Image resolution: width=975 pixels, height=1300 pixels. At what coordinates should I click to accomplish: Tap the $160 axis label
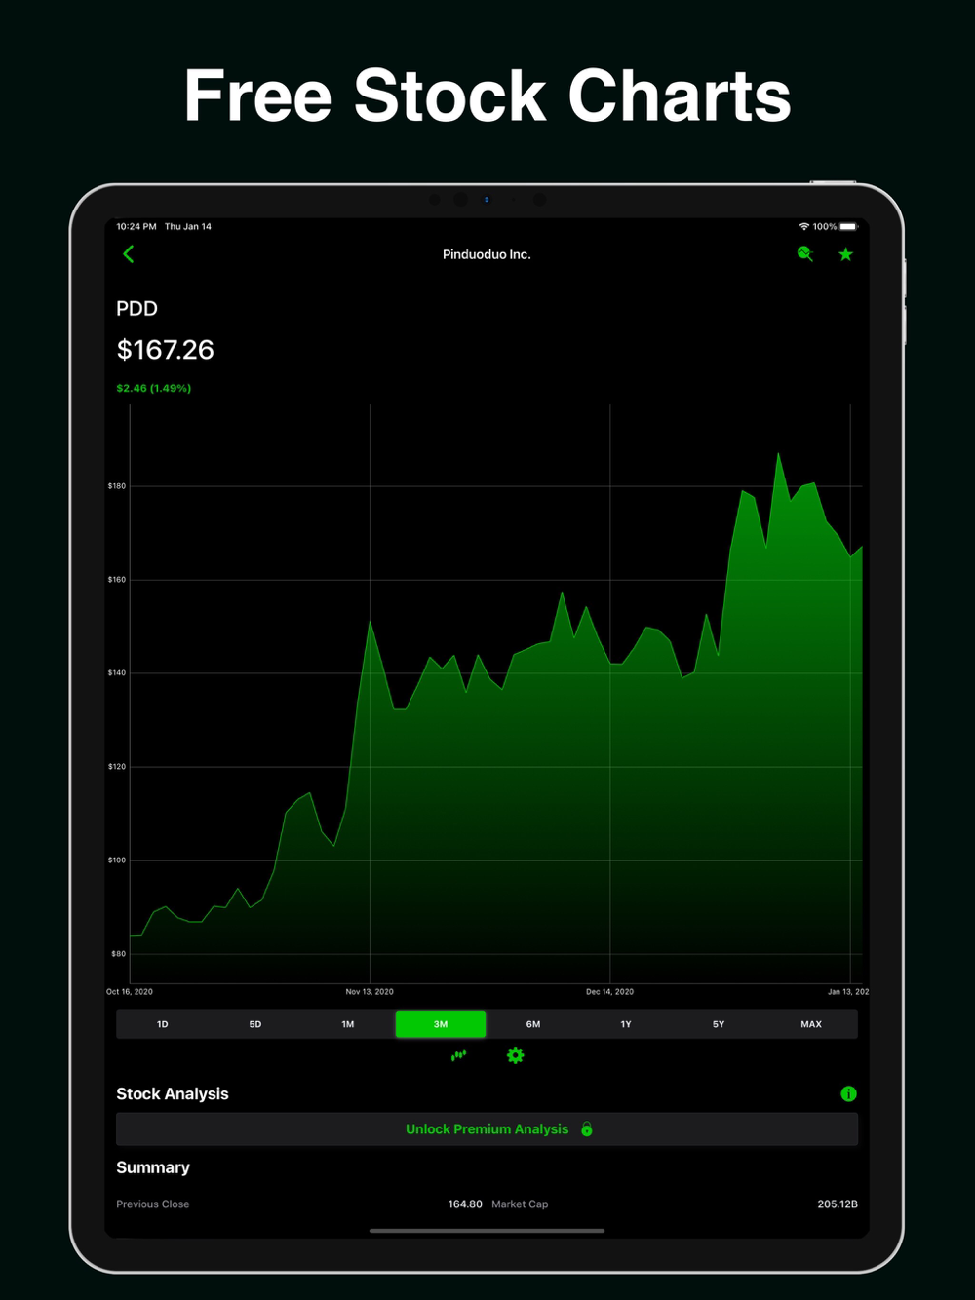click(117, 580)
